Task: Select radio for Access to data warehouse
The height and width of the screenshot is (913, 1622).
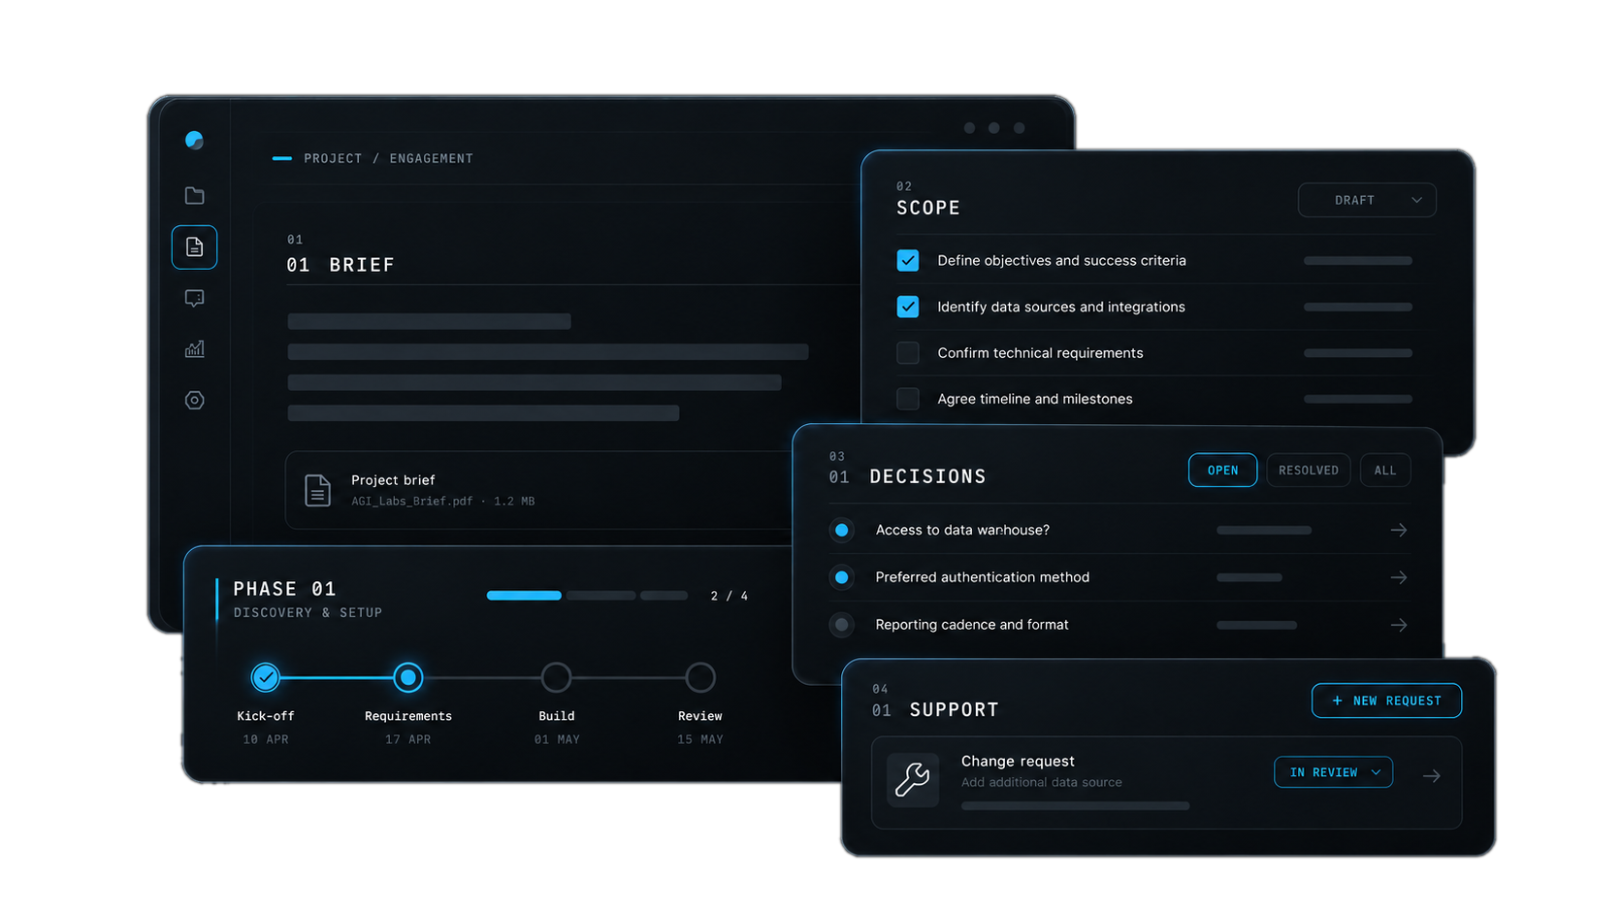Action: [842, 530]
